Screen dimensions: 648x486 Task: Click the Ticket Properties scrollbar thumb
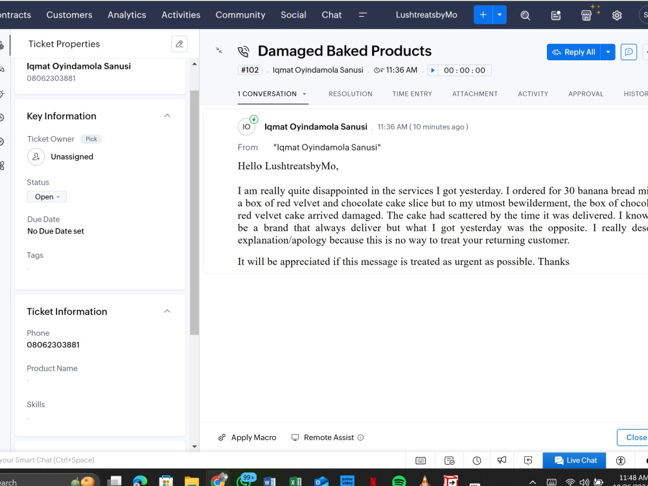[194, 213]
